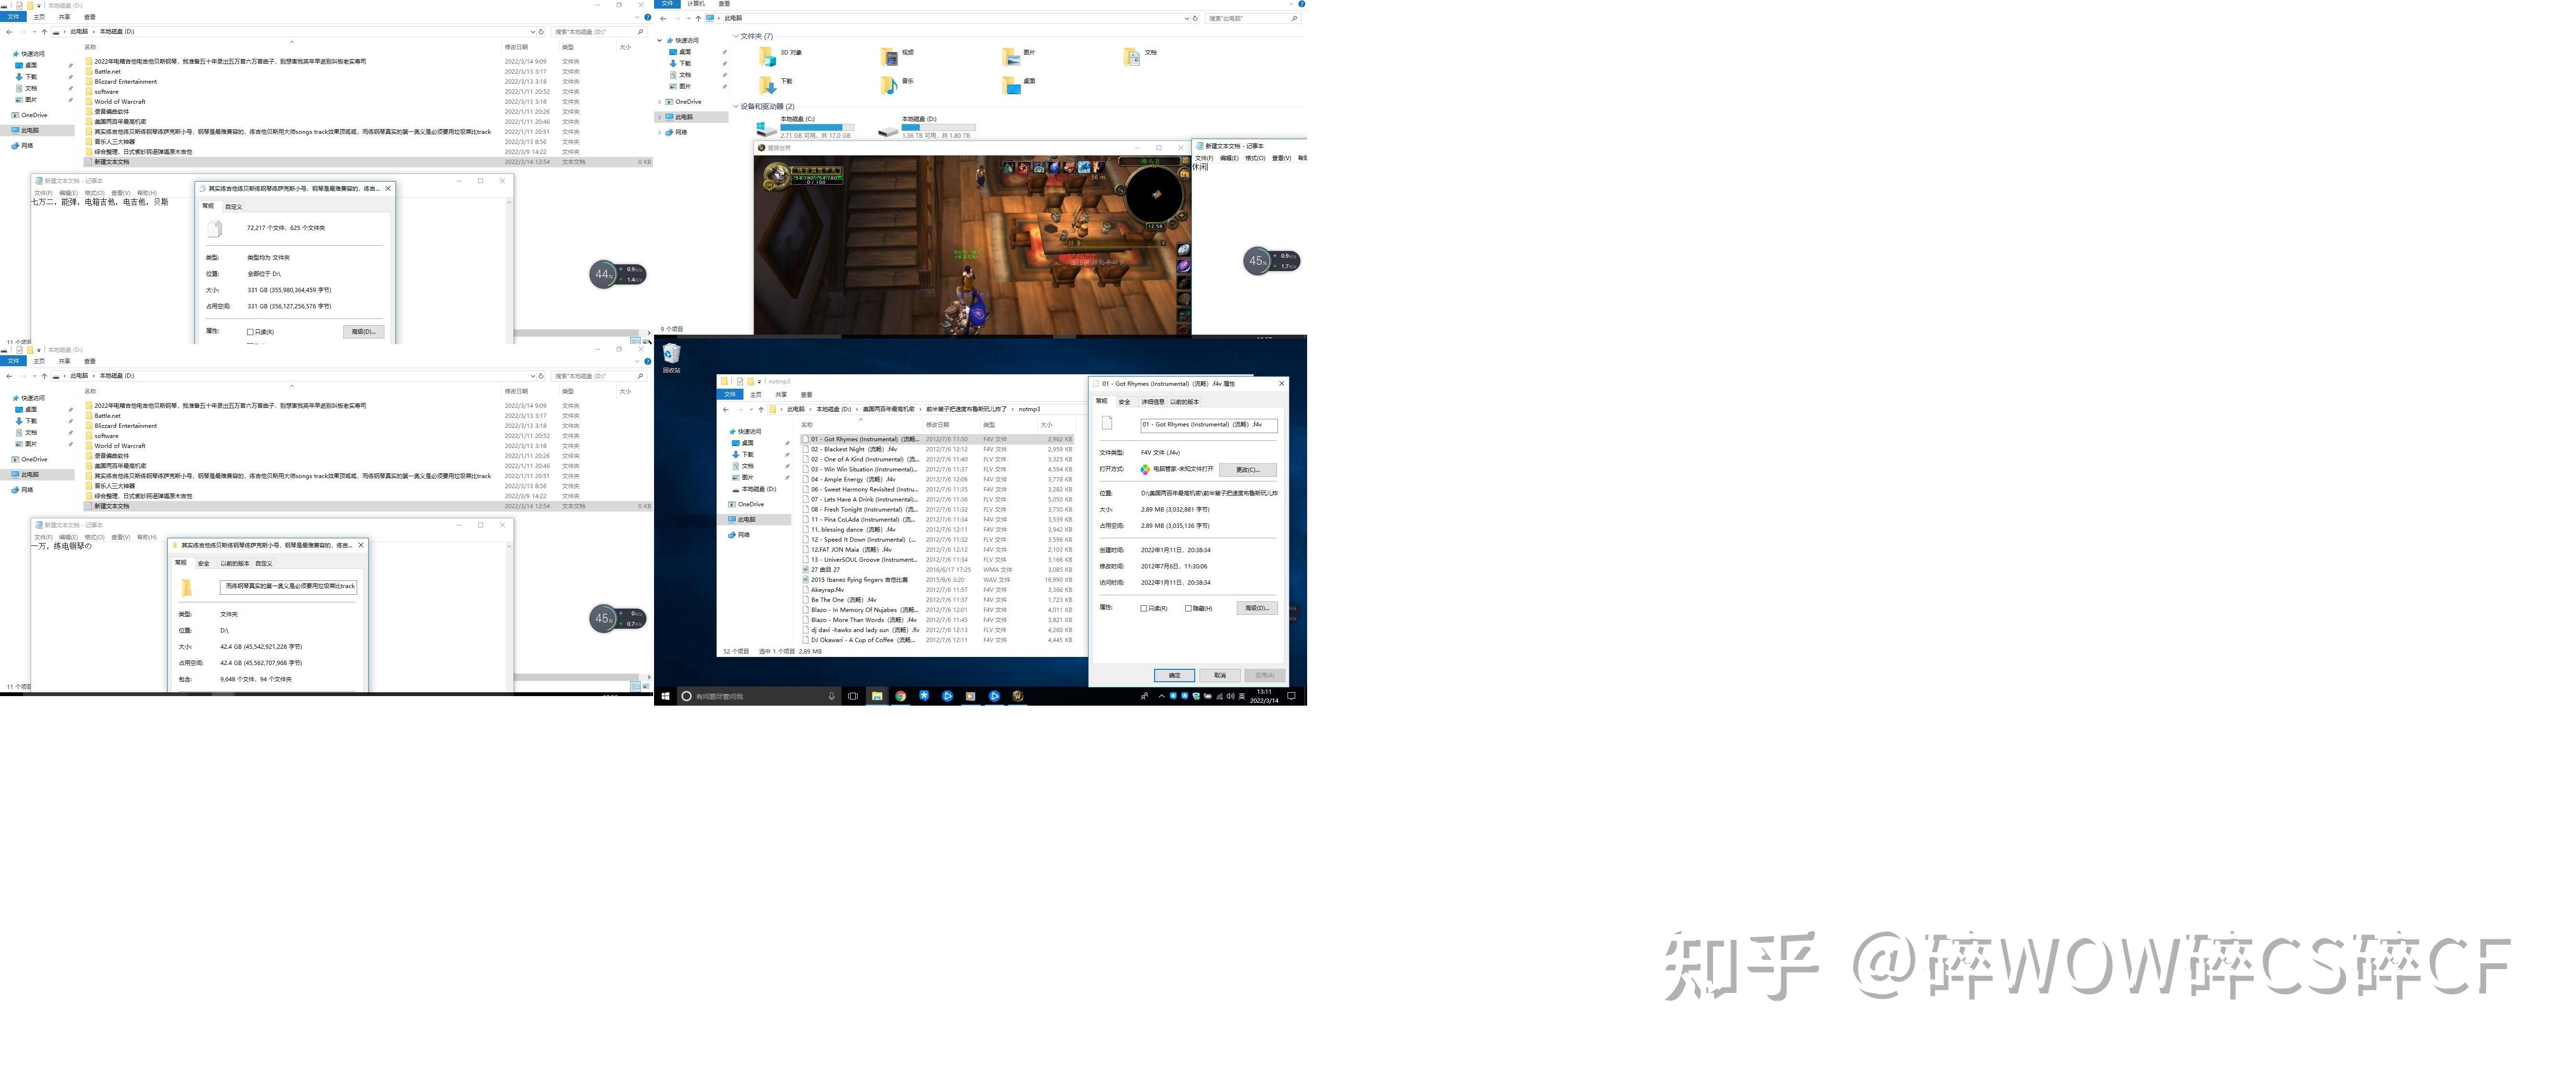Click the People icon in system tray
Screen dimensions: 2576x1069
point(1144,696)
